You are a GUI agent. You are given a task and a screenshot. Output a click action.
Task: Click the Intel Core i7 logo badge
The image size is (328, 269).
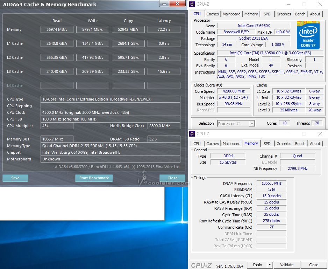pos(308,35)
